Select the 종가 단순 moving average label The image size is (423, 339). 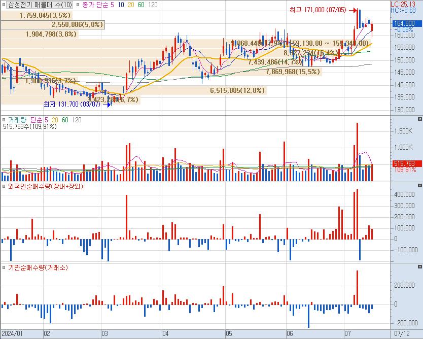click(98, 5)
